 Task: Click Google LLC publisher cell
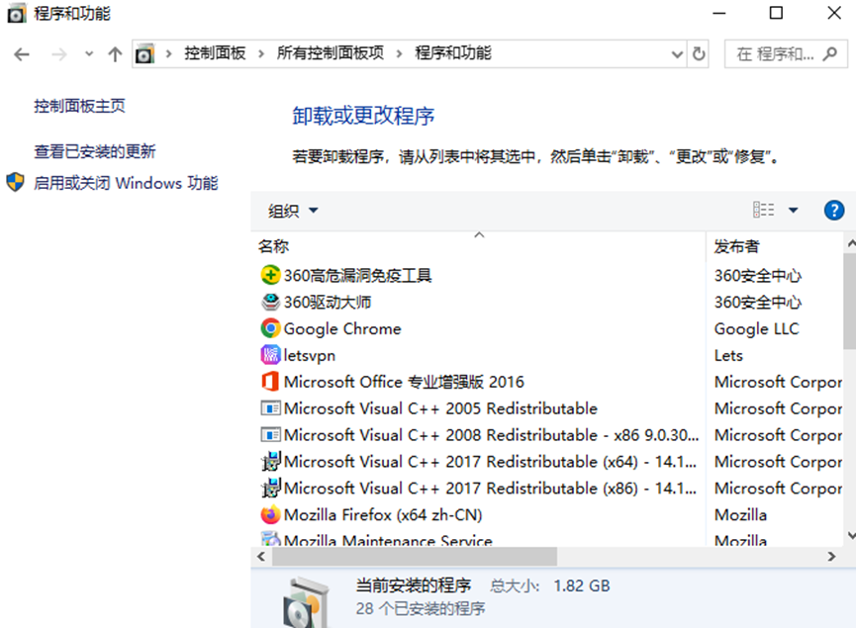(756, 328)
